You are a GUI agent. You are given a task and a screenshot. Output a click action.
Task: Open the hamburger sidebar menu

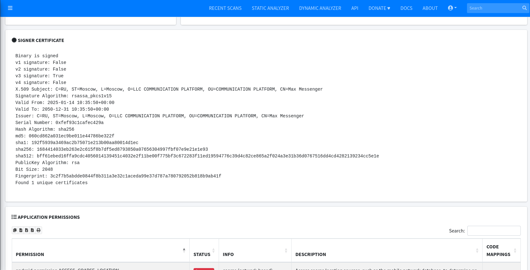[10, 8]
